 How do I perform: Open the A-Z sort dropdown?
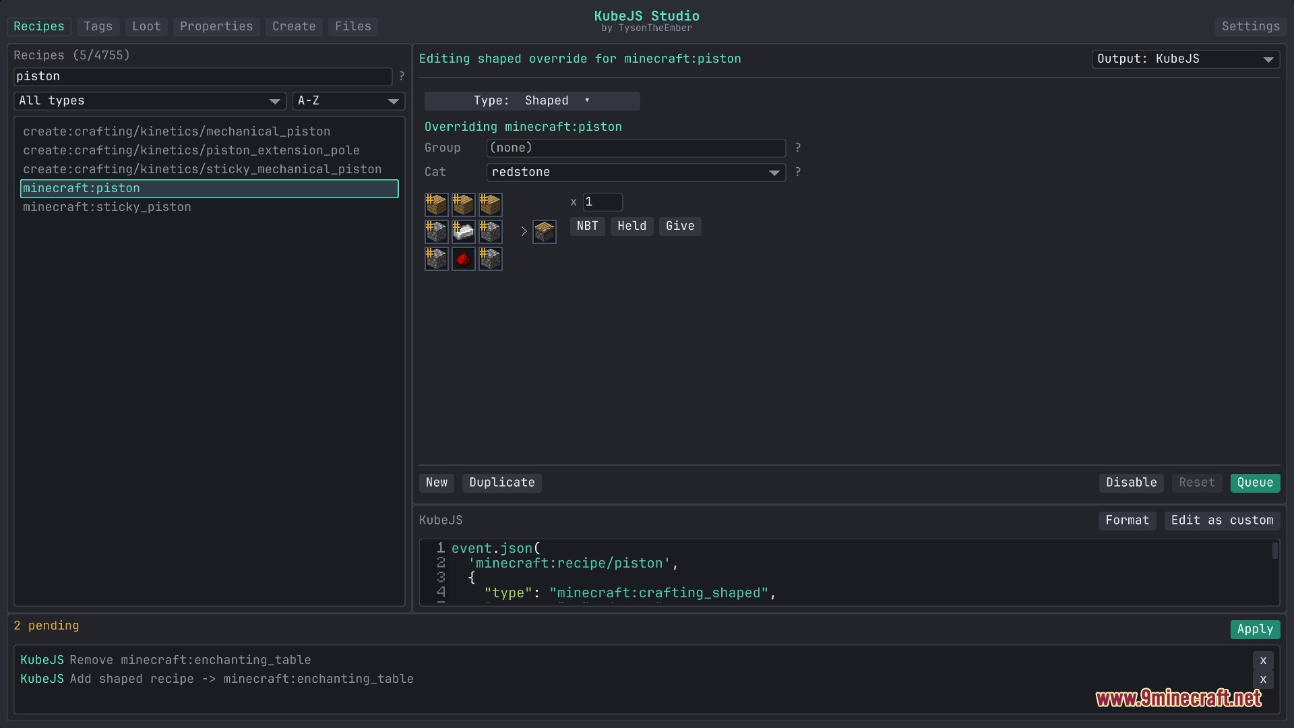pyautogui.click(x=348, y=101)
